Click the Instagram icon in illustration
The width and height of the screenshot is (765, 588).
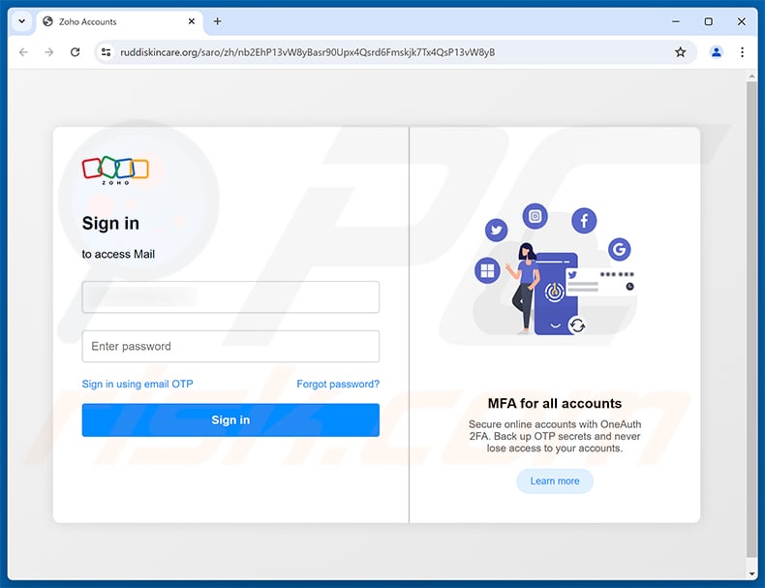click(x=535, y=216)
